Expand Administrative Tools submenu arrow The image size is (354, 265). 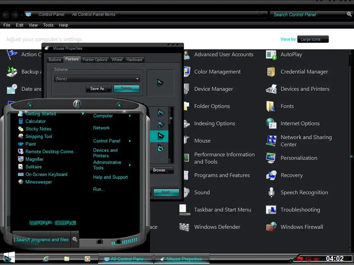click(x=130, y=165)
